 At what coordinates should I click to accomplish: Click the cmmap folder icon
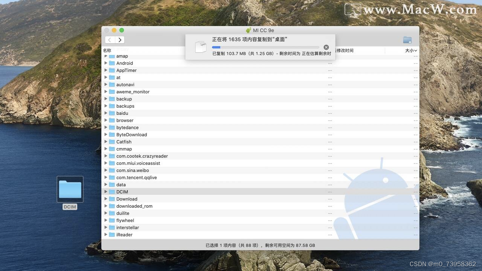(x=112, y=149)
